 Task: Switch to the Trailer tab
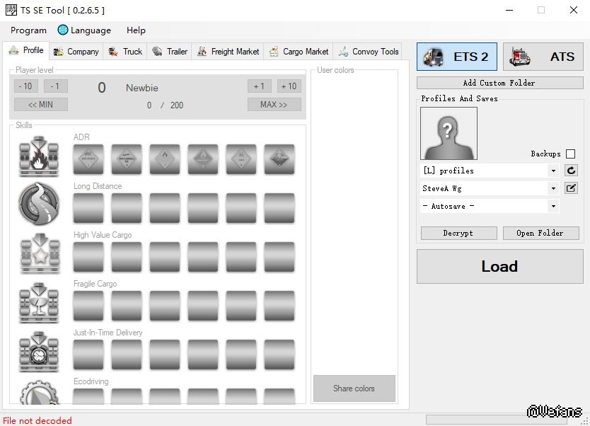pyautogui.click(x=170, y=52)
